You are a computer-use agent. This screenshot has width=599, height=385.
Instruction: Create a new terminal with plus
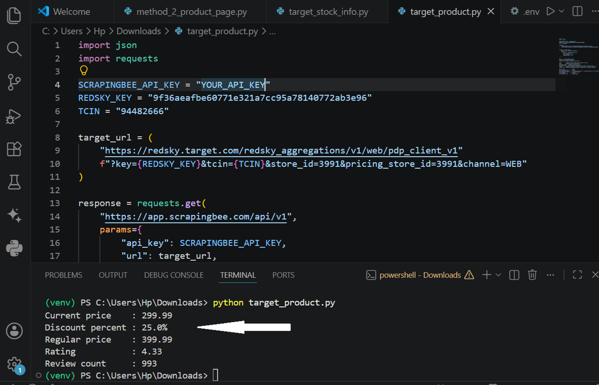click(487, 275)
